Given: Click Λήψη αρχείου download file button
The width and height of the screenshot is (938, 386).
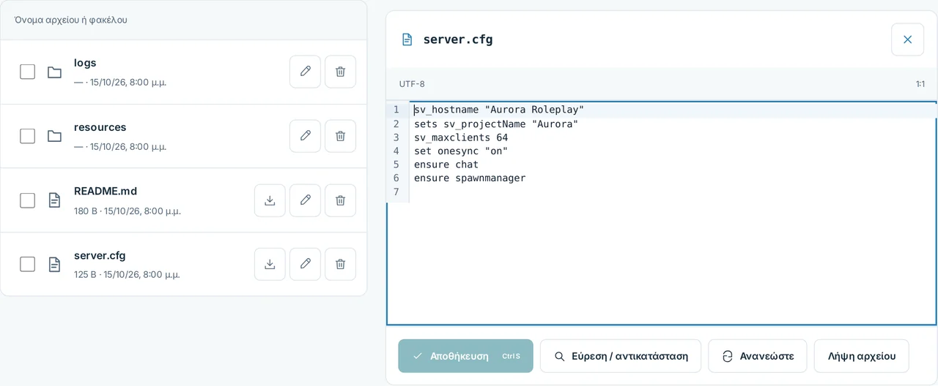Looking at the screenshot, I should coord(861,356).
